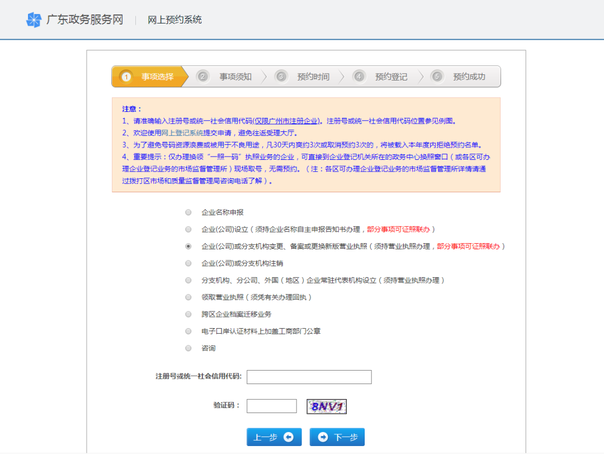Click the 领取营业执照 option label
This screenshot has width=604, height=455.
[x=257, y=297]
